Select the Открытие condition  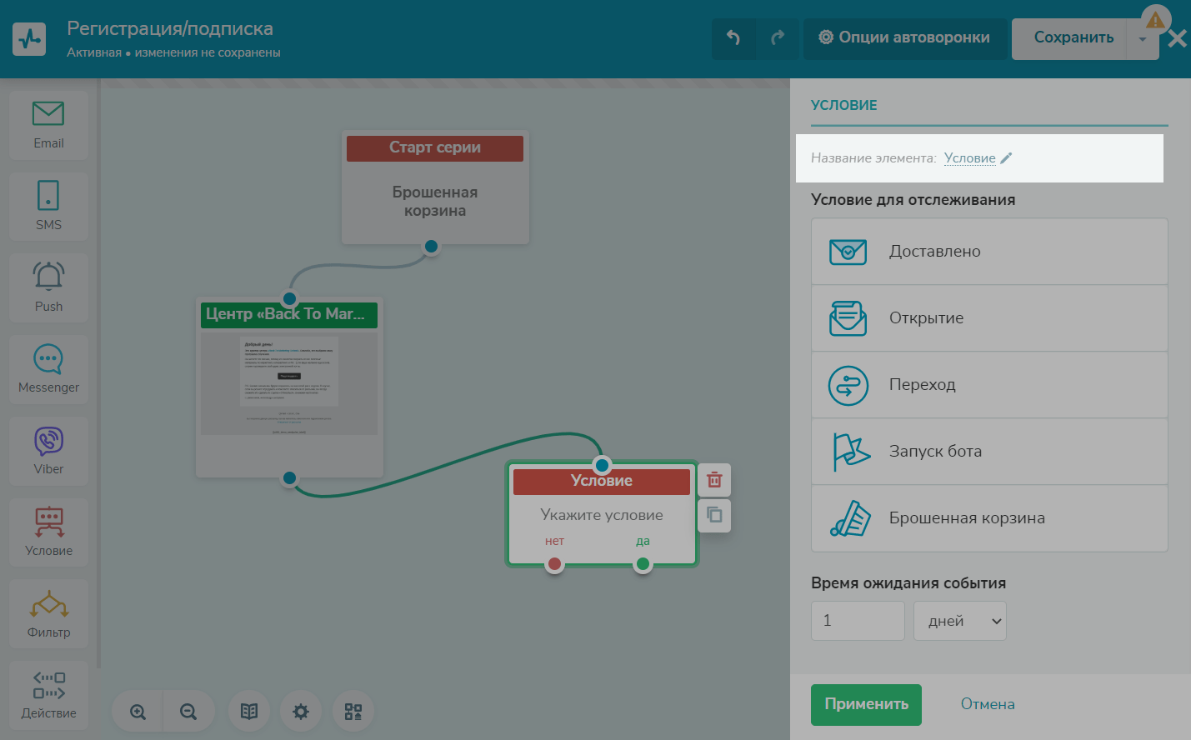pos(989,318)
